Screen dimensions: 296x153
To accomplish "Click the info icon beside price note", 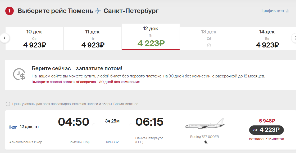I will coord(8,104).
